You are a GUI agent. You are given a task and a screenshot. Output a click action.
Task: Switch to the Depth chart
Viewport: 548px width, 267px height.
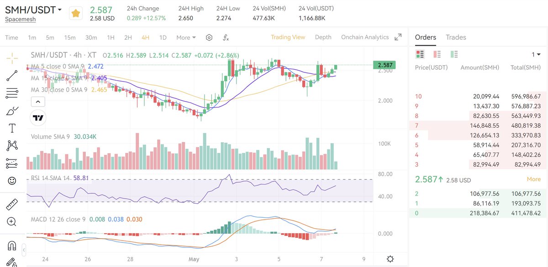click(323, 37)
